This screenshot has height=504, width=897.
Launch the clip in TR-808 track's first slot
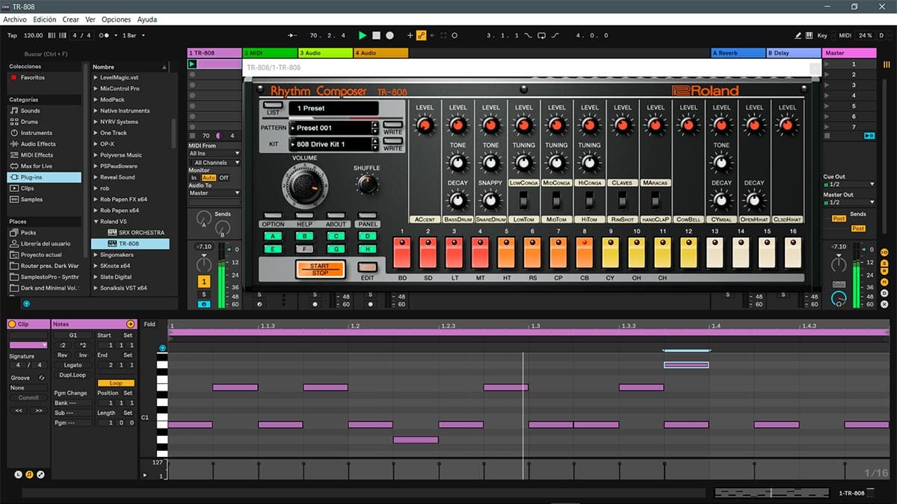coord(192,64)
